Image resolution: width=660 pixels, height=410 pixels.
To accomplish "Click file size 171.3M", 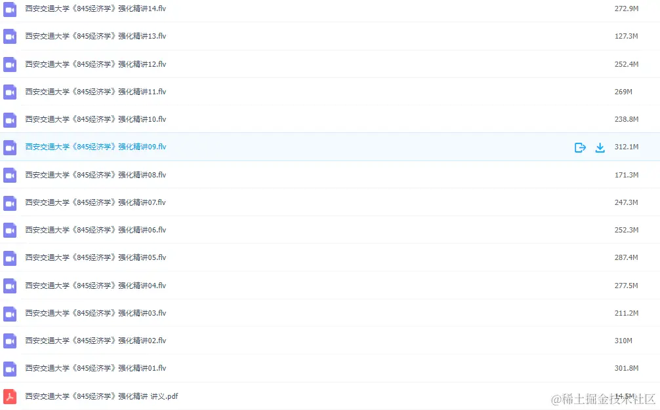I will [627, 175].
